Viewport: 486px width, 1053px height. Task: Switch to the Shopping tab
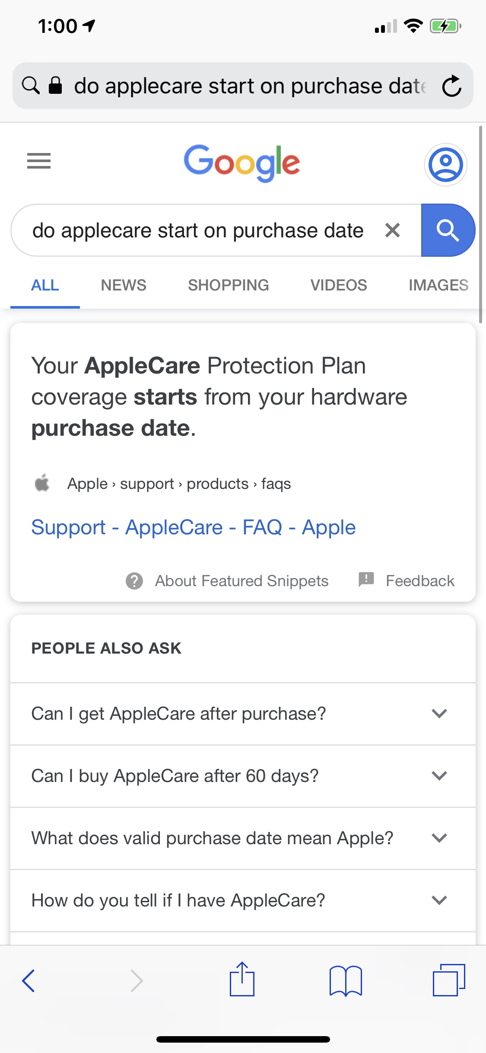click(x=228, y=285)
